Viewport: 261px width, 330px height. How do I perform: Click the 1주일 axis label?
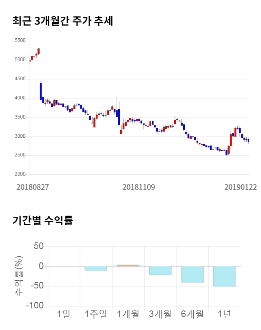point(96,314)
